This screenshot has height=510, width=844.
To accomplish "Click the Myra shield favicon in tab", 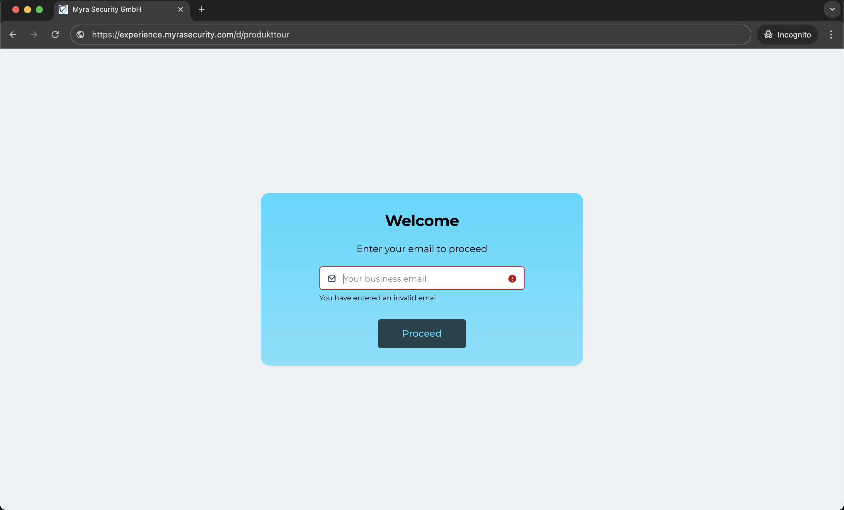I will click(x=63, y=10).
